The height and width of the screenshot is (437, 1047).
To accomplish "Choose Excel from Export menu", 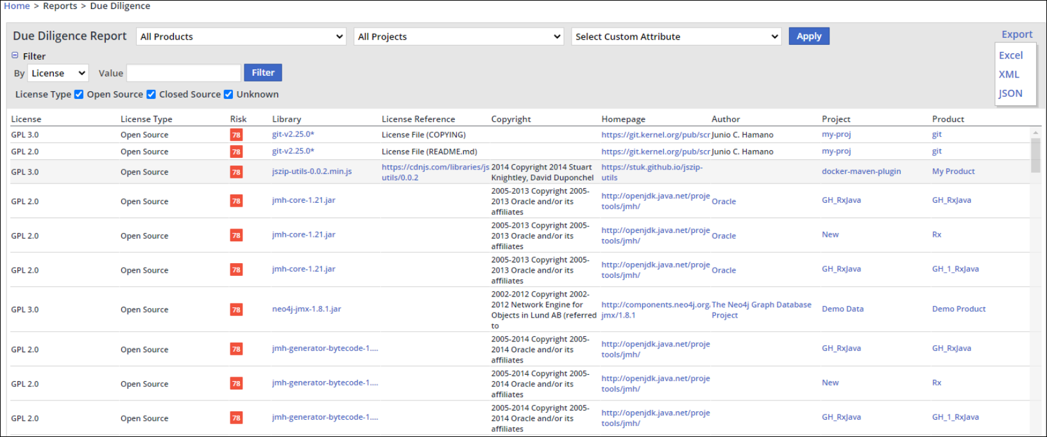I will click(1010, 55).
